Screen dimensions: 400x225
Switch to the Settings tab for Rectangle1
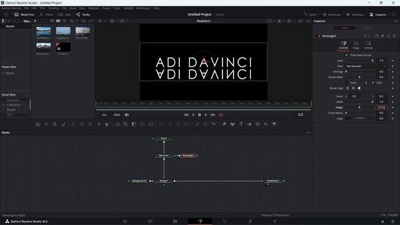point(368,45)
